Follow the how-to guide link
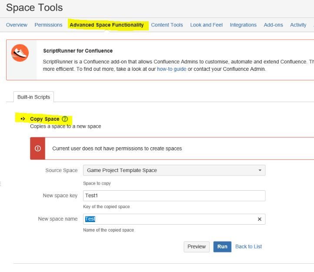Viewport: 314px width, 272px height. coord(171,69)
